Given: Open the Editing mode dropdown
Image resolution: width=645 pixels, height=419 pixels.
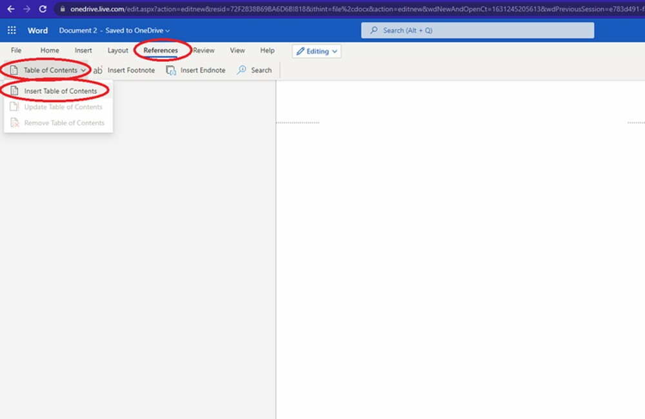Looking at the screenshot, I should coord(316,51).
